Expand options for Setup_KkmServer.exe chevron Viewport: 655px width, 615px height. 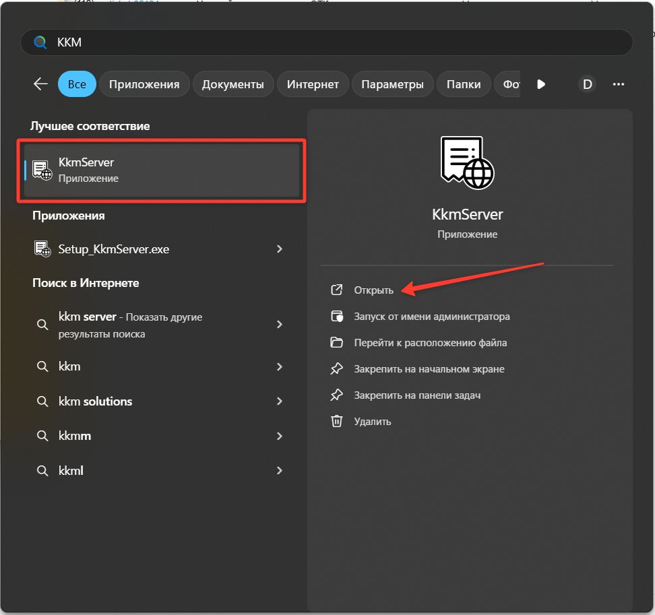(280, 249)
